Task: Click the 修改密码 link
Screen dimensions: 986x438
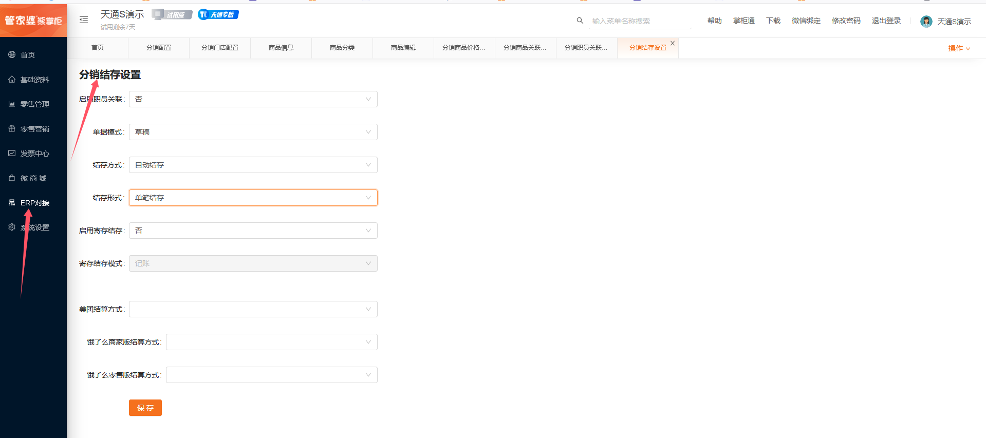Action: coord(846,21)
